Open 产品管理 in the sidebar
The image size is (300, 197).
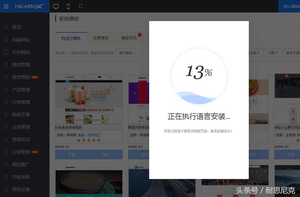pyautogui.click(x=20, y=89)
